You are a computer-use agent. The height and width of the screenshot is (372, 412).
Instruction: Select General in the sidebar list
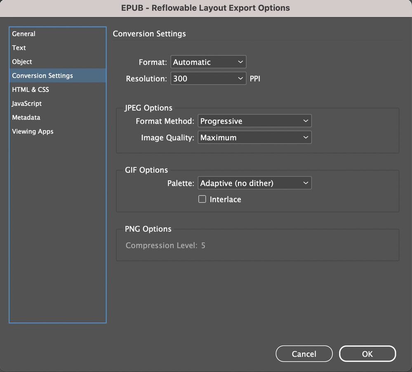pyautogui.click(x=24, y=34)
